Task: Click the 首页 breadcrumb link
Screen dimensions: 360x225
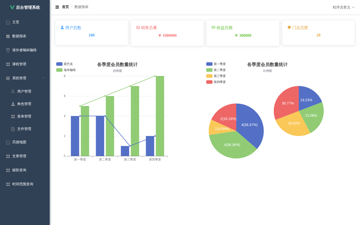Action: click(65, 7)
